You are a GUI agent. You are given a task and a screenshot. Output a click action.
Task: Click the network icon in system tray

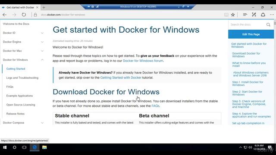245,147
